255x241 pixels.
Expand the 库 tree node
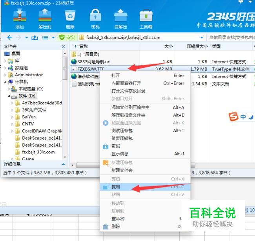(5, 61)
